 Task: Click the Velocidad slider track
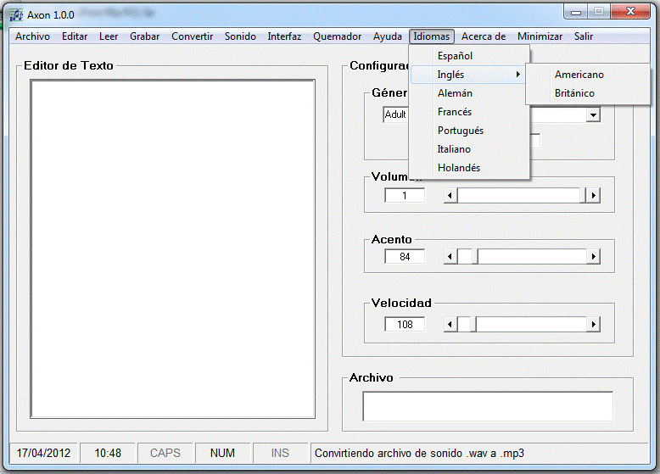pyautogui.click(x=530, y=325)
